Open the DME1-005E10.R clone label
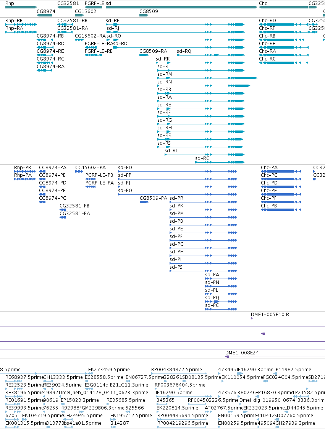 coord(270,314)
